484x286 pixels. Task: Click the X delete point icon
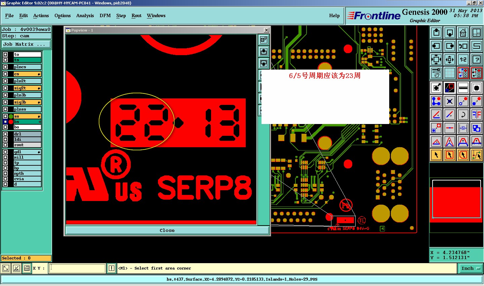pyautogui.click(x=450, y=101)
